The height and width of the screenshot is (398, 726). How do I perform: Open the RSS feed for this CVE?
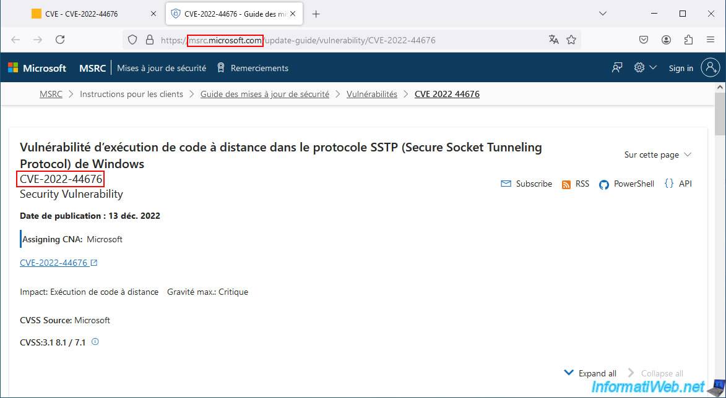(x=575, y=184)
